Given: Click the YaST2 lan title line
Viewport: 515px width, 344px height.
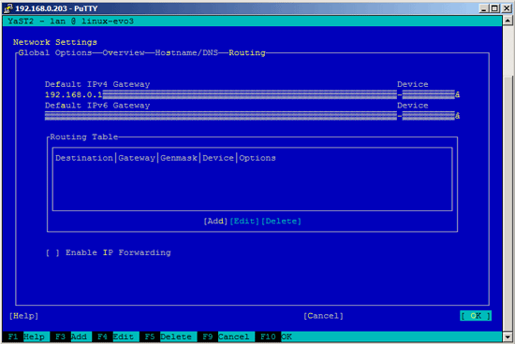Looking at the screenshot, I should [x=70, y=21].
